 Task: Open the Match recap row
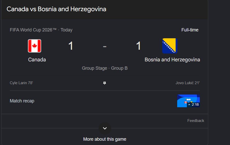coord(105,101)
